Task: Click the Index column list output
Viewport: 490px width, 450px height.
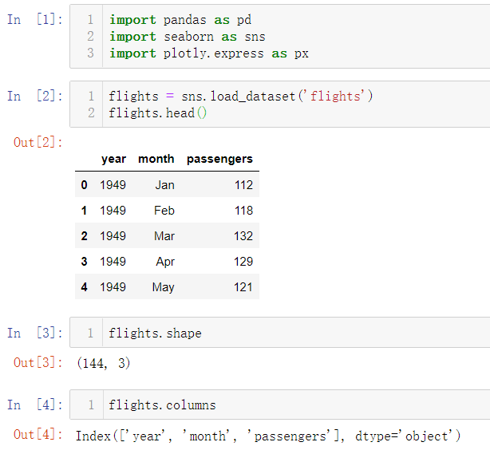Action: pyautogui.click(x=268, y=436)
